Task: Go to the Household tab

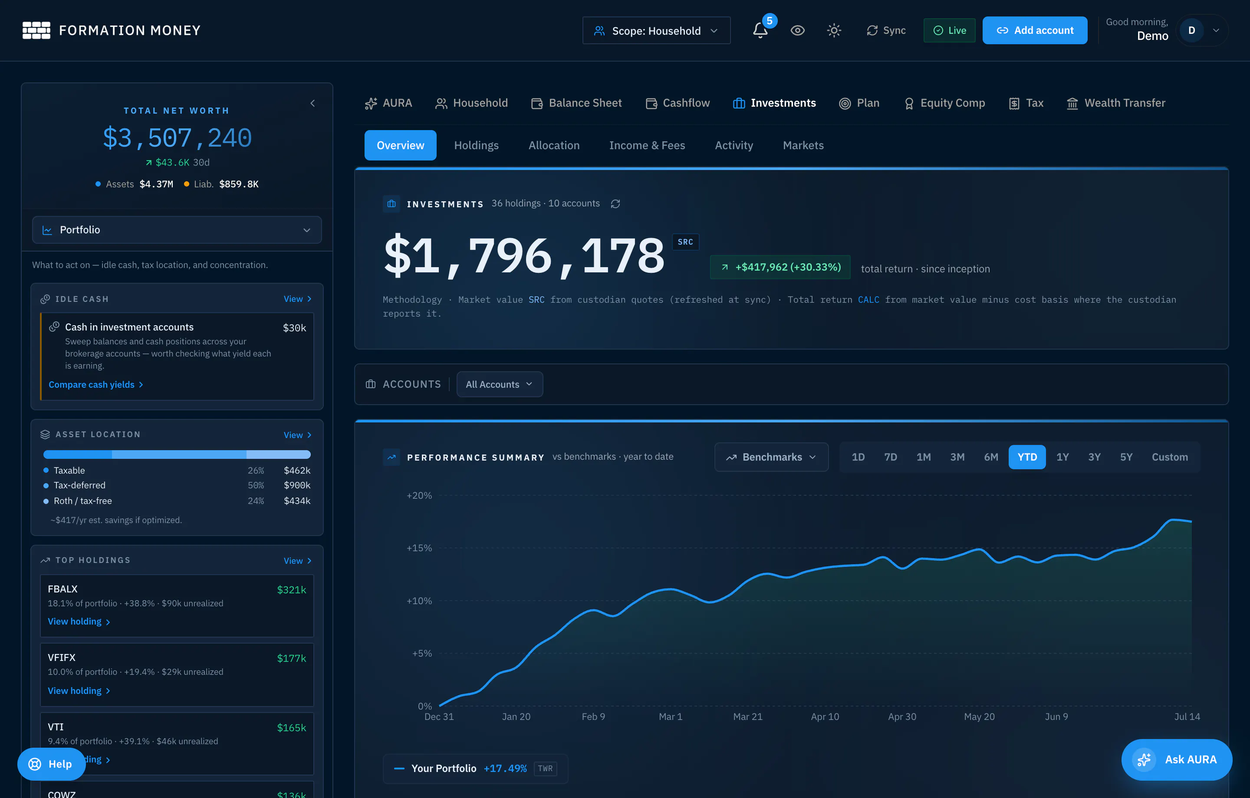Action: pos(471,103)
